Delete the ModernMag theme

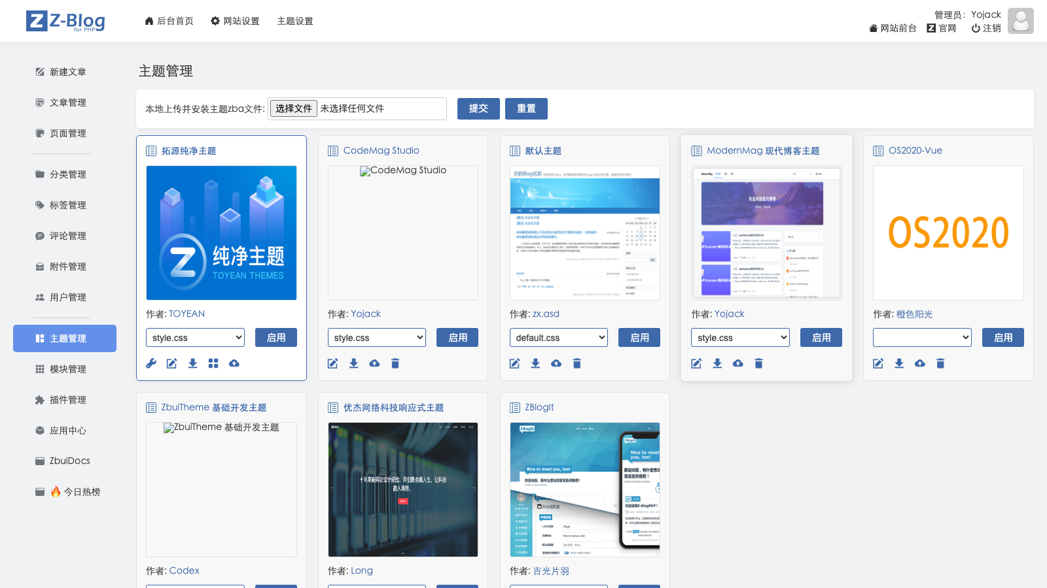pos(759,363)
